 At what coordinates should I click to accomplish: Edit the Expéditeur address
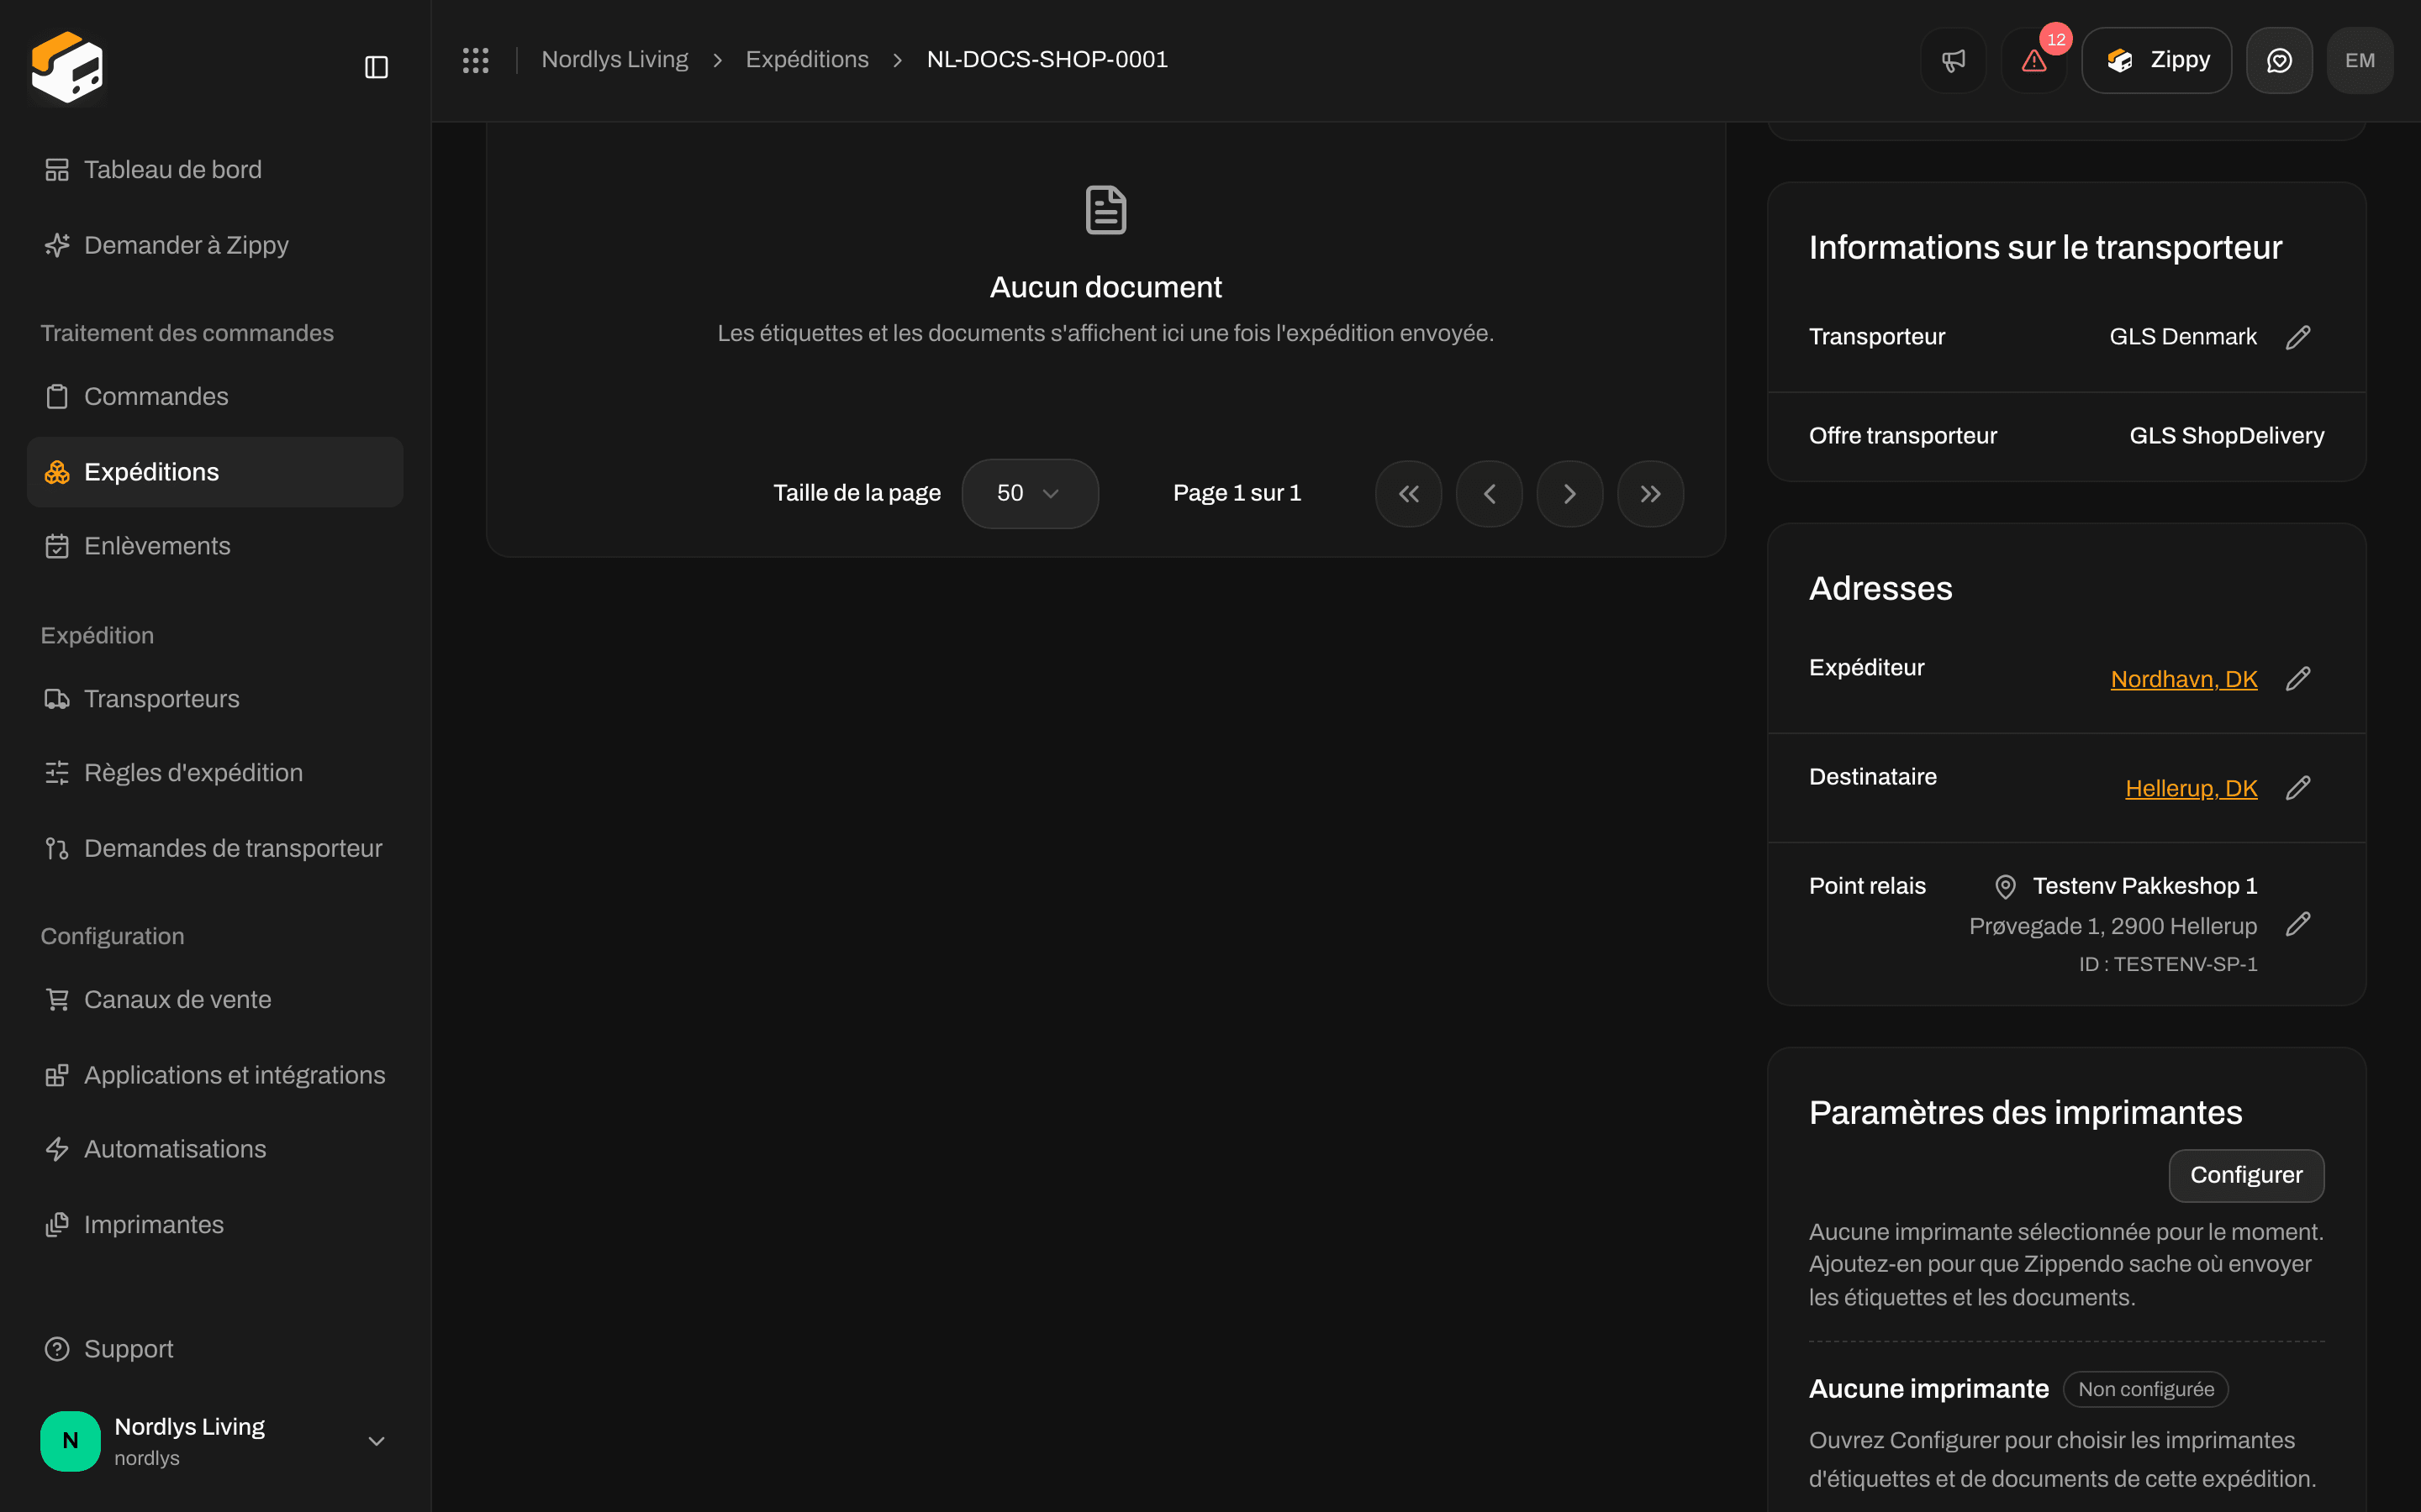2298,679
